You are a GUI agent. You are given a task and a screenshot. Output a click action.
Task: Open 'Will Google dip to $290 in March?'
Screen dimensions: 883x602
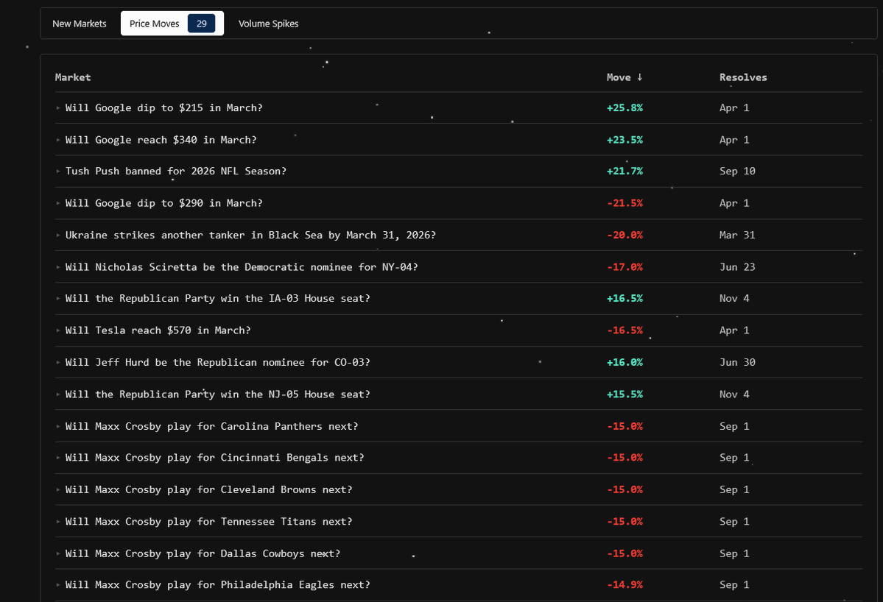pos(164,203)
